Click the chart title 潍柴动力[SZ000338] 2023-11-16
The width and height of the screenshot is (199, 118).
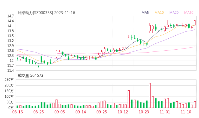(46, 13)
